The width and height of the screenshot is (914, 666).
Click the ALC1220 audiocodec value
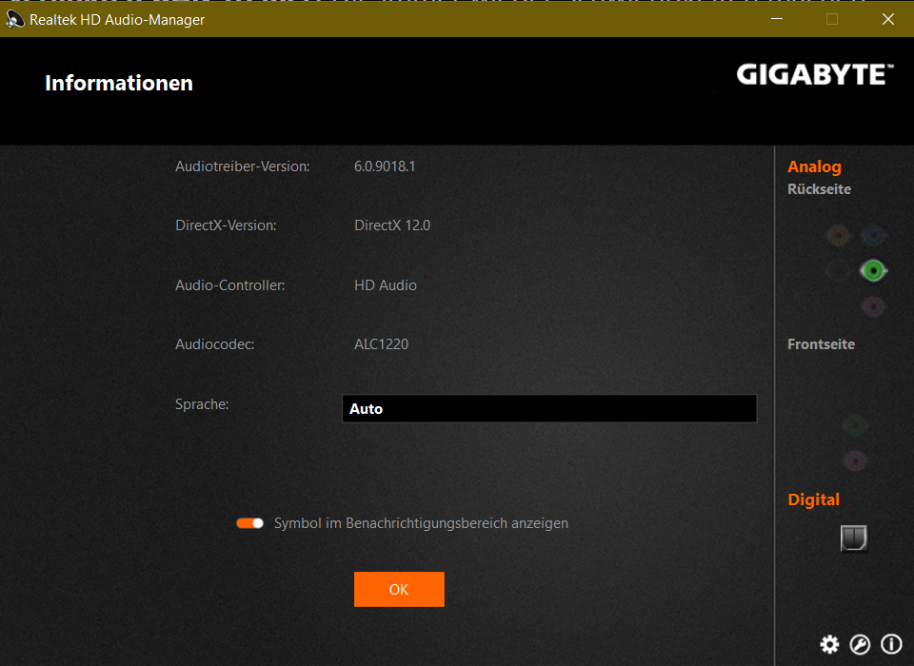click(381, 344)
